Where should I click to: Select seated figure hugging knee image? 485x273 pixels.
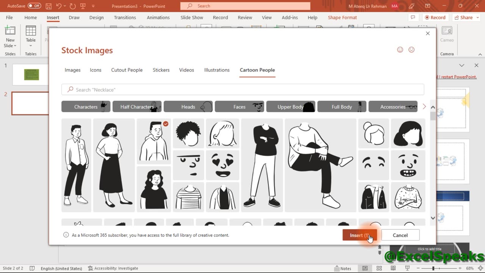point(321,165)
